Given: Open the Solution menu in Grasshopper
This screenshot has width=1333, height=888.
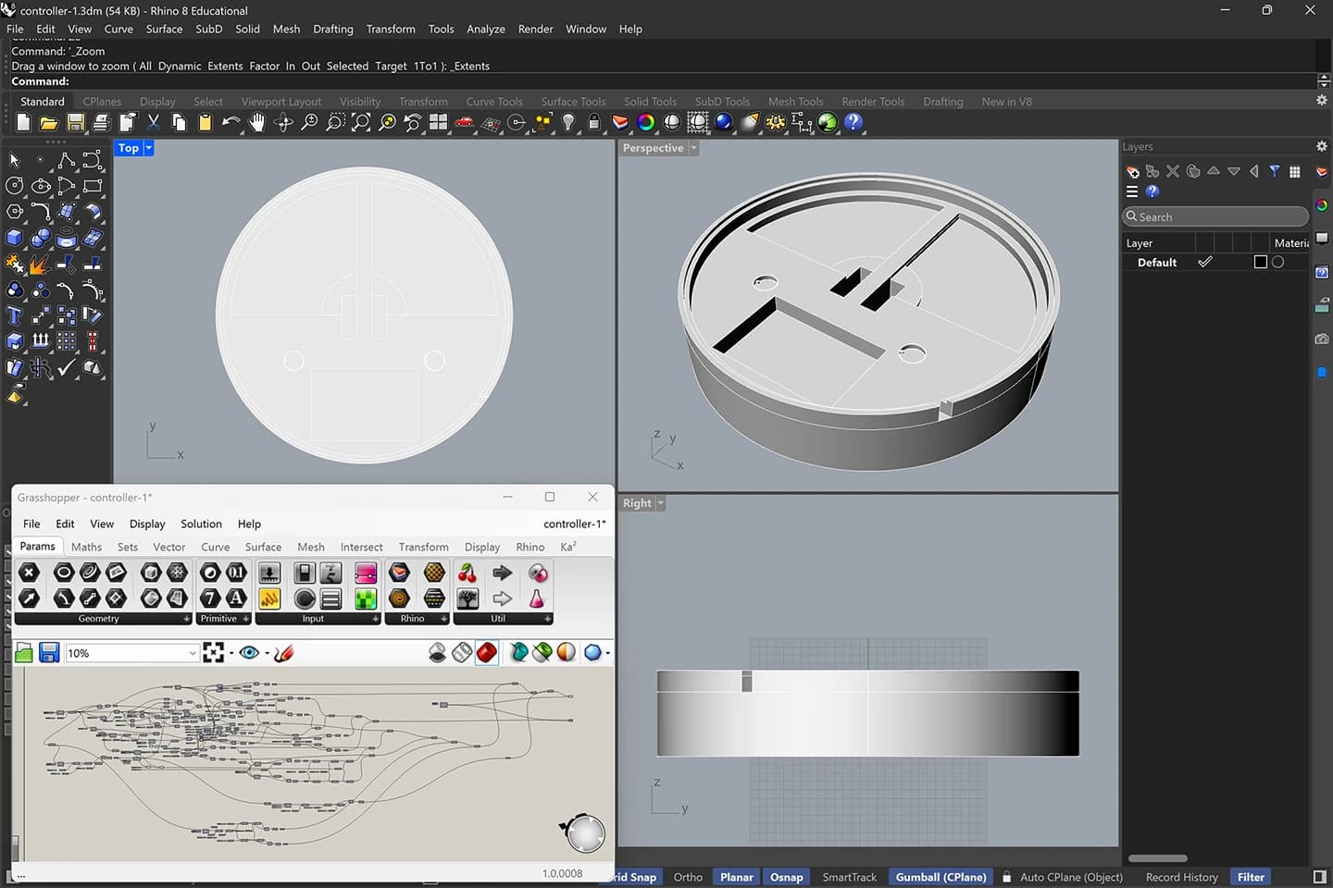Looking at the screenshot, I should click(x=201, y=524).
